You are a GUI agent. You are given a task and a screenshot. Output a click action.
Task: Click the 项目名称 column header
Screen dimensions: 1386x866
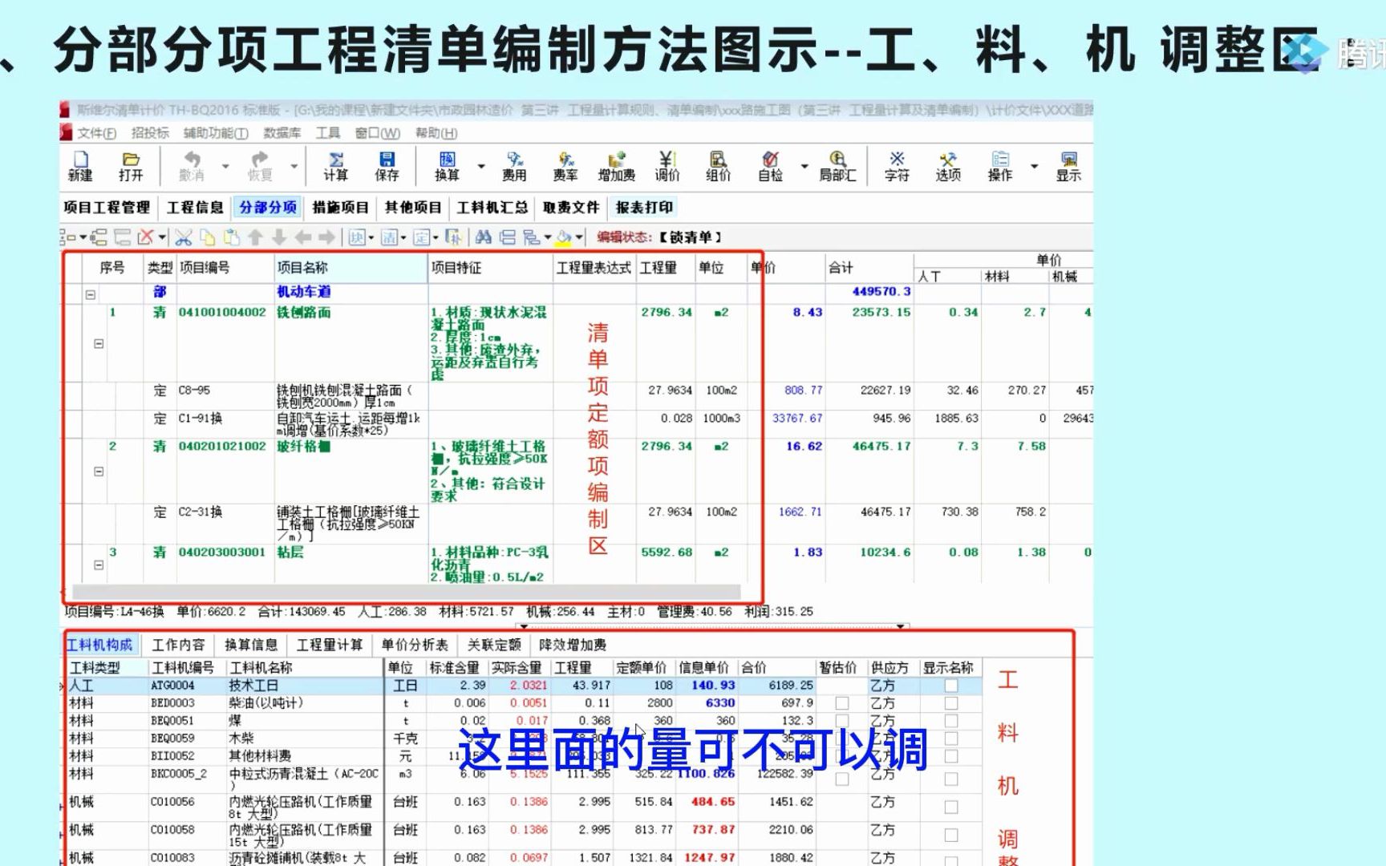(x=351, y=268)
